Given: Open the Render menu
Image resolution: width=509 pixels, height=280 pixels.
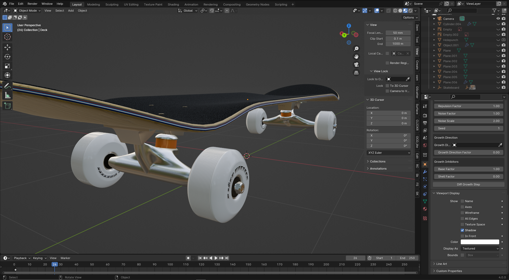Looking at the screenshot, I should [32, 4].
